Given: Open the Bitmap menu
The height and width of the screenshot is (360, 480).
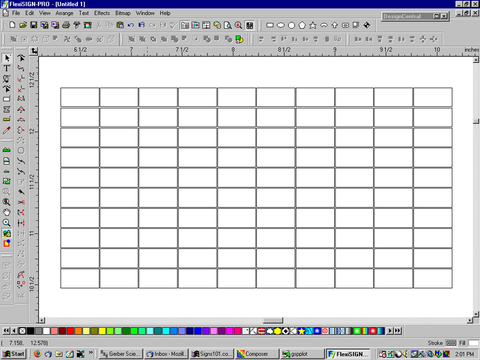Looking at the screenshot, I should point(123,13).
